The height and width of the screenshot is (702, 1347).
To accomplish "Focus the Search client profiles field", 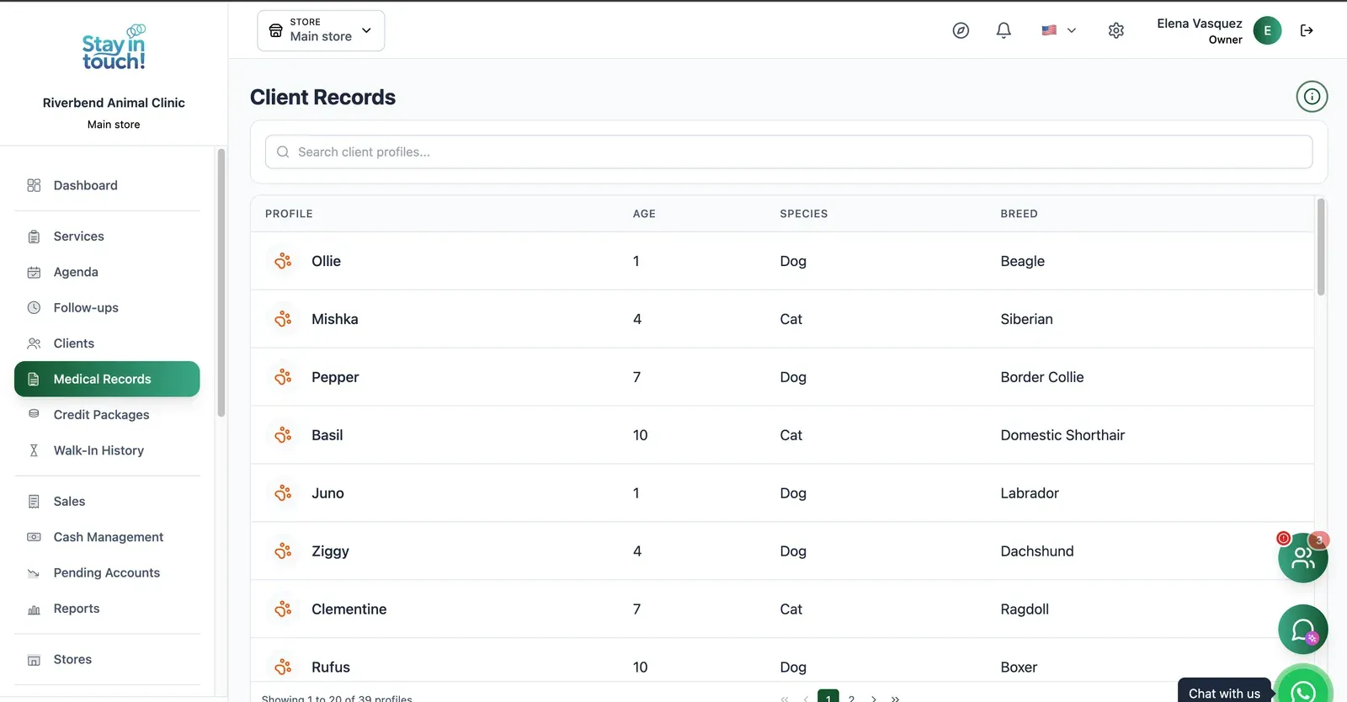I will 789,152.
